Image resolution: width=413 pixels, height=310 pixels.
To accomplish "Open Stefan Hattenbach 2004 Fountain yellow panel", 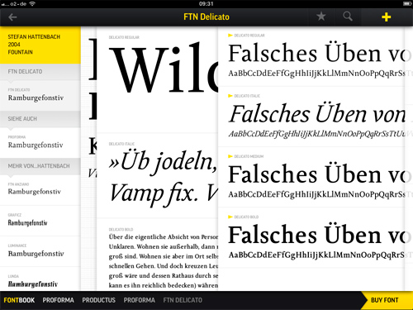I will coord(40,45).
